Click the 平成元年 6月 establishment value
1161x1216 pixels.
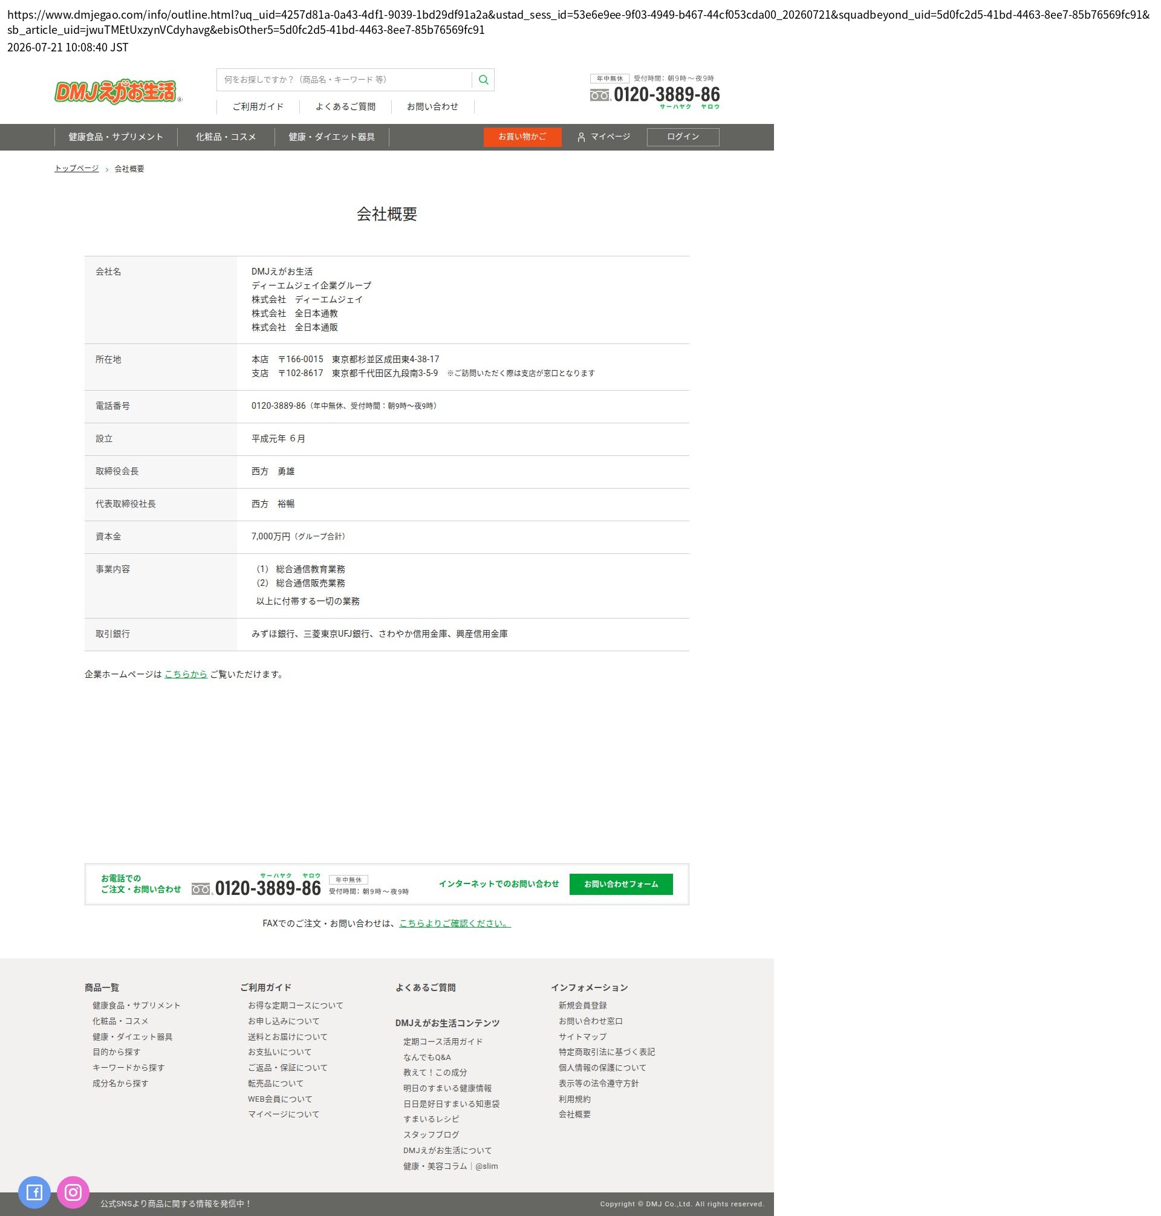pos(279,438)
